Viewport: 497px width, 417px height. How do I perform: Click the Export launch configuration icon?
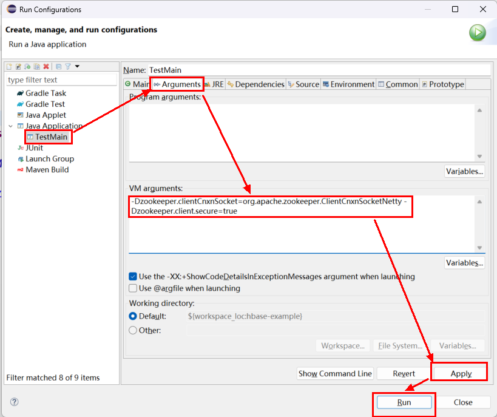point(28,66)
